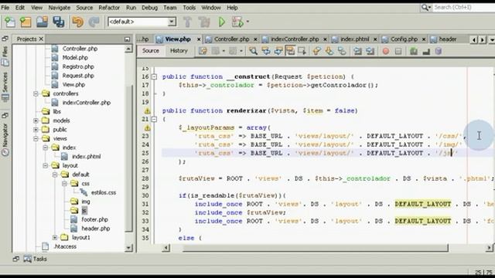Open the Tasks panel button
495x278 pixels.
pos(36,259)
